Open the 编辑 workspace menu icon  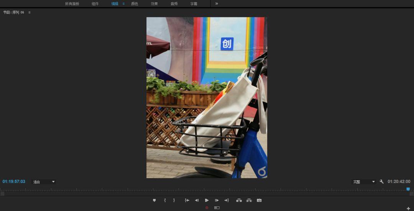coord(123,4)
